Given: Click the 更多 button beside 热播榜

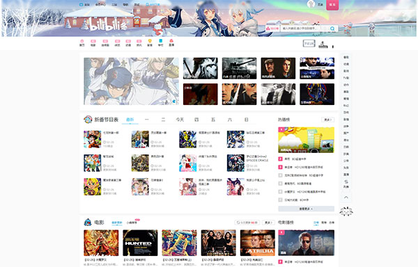Looking at the screenshot, I should [x=327, y=120].
